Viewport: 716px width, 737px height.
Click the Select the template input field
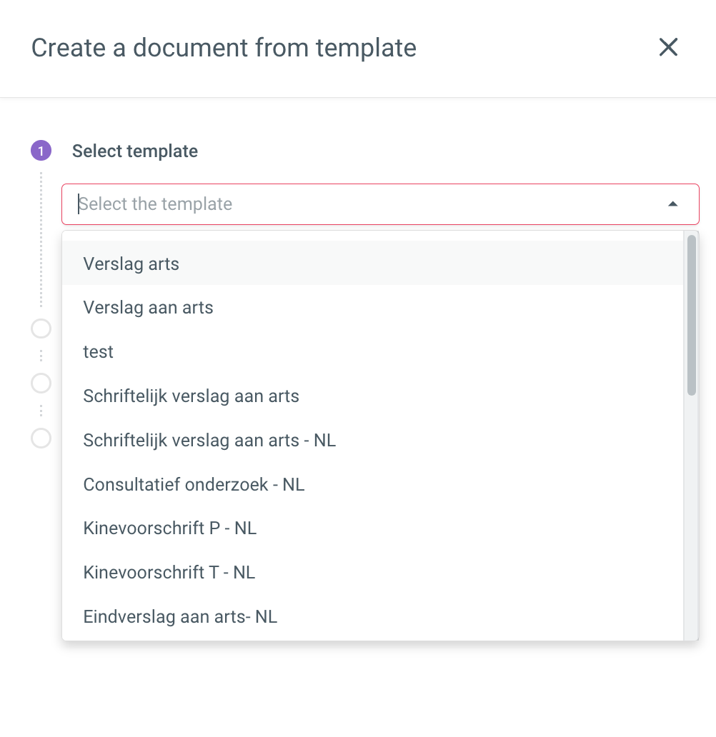point(380,204)
